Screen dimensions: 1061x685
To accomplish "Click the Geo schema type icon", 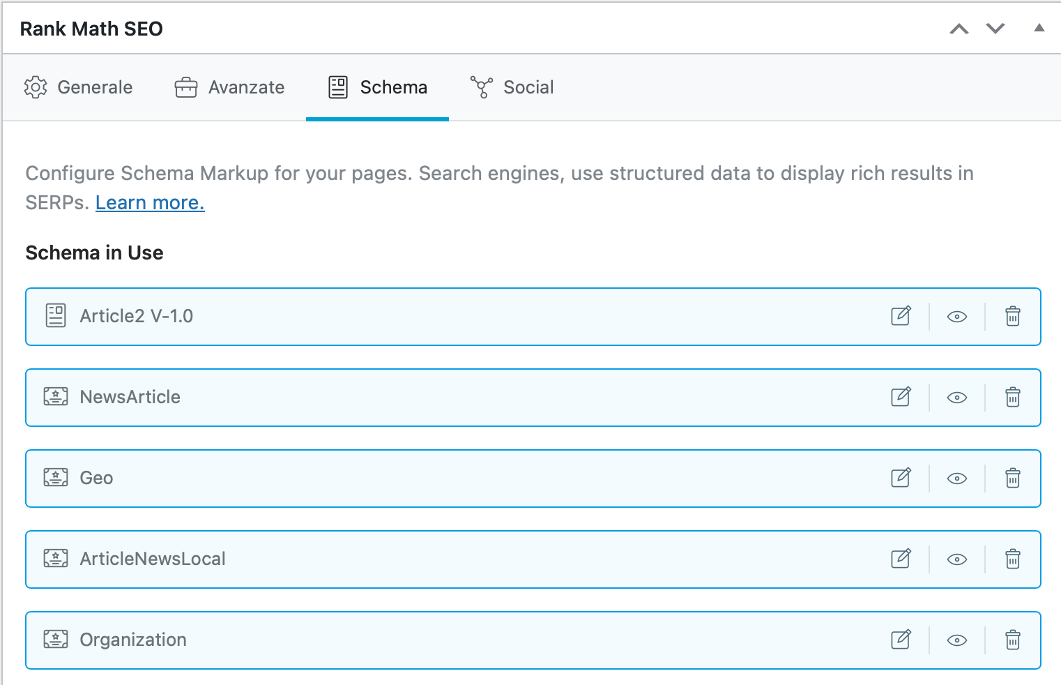I will (x=56, y=478).
